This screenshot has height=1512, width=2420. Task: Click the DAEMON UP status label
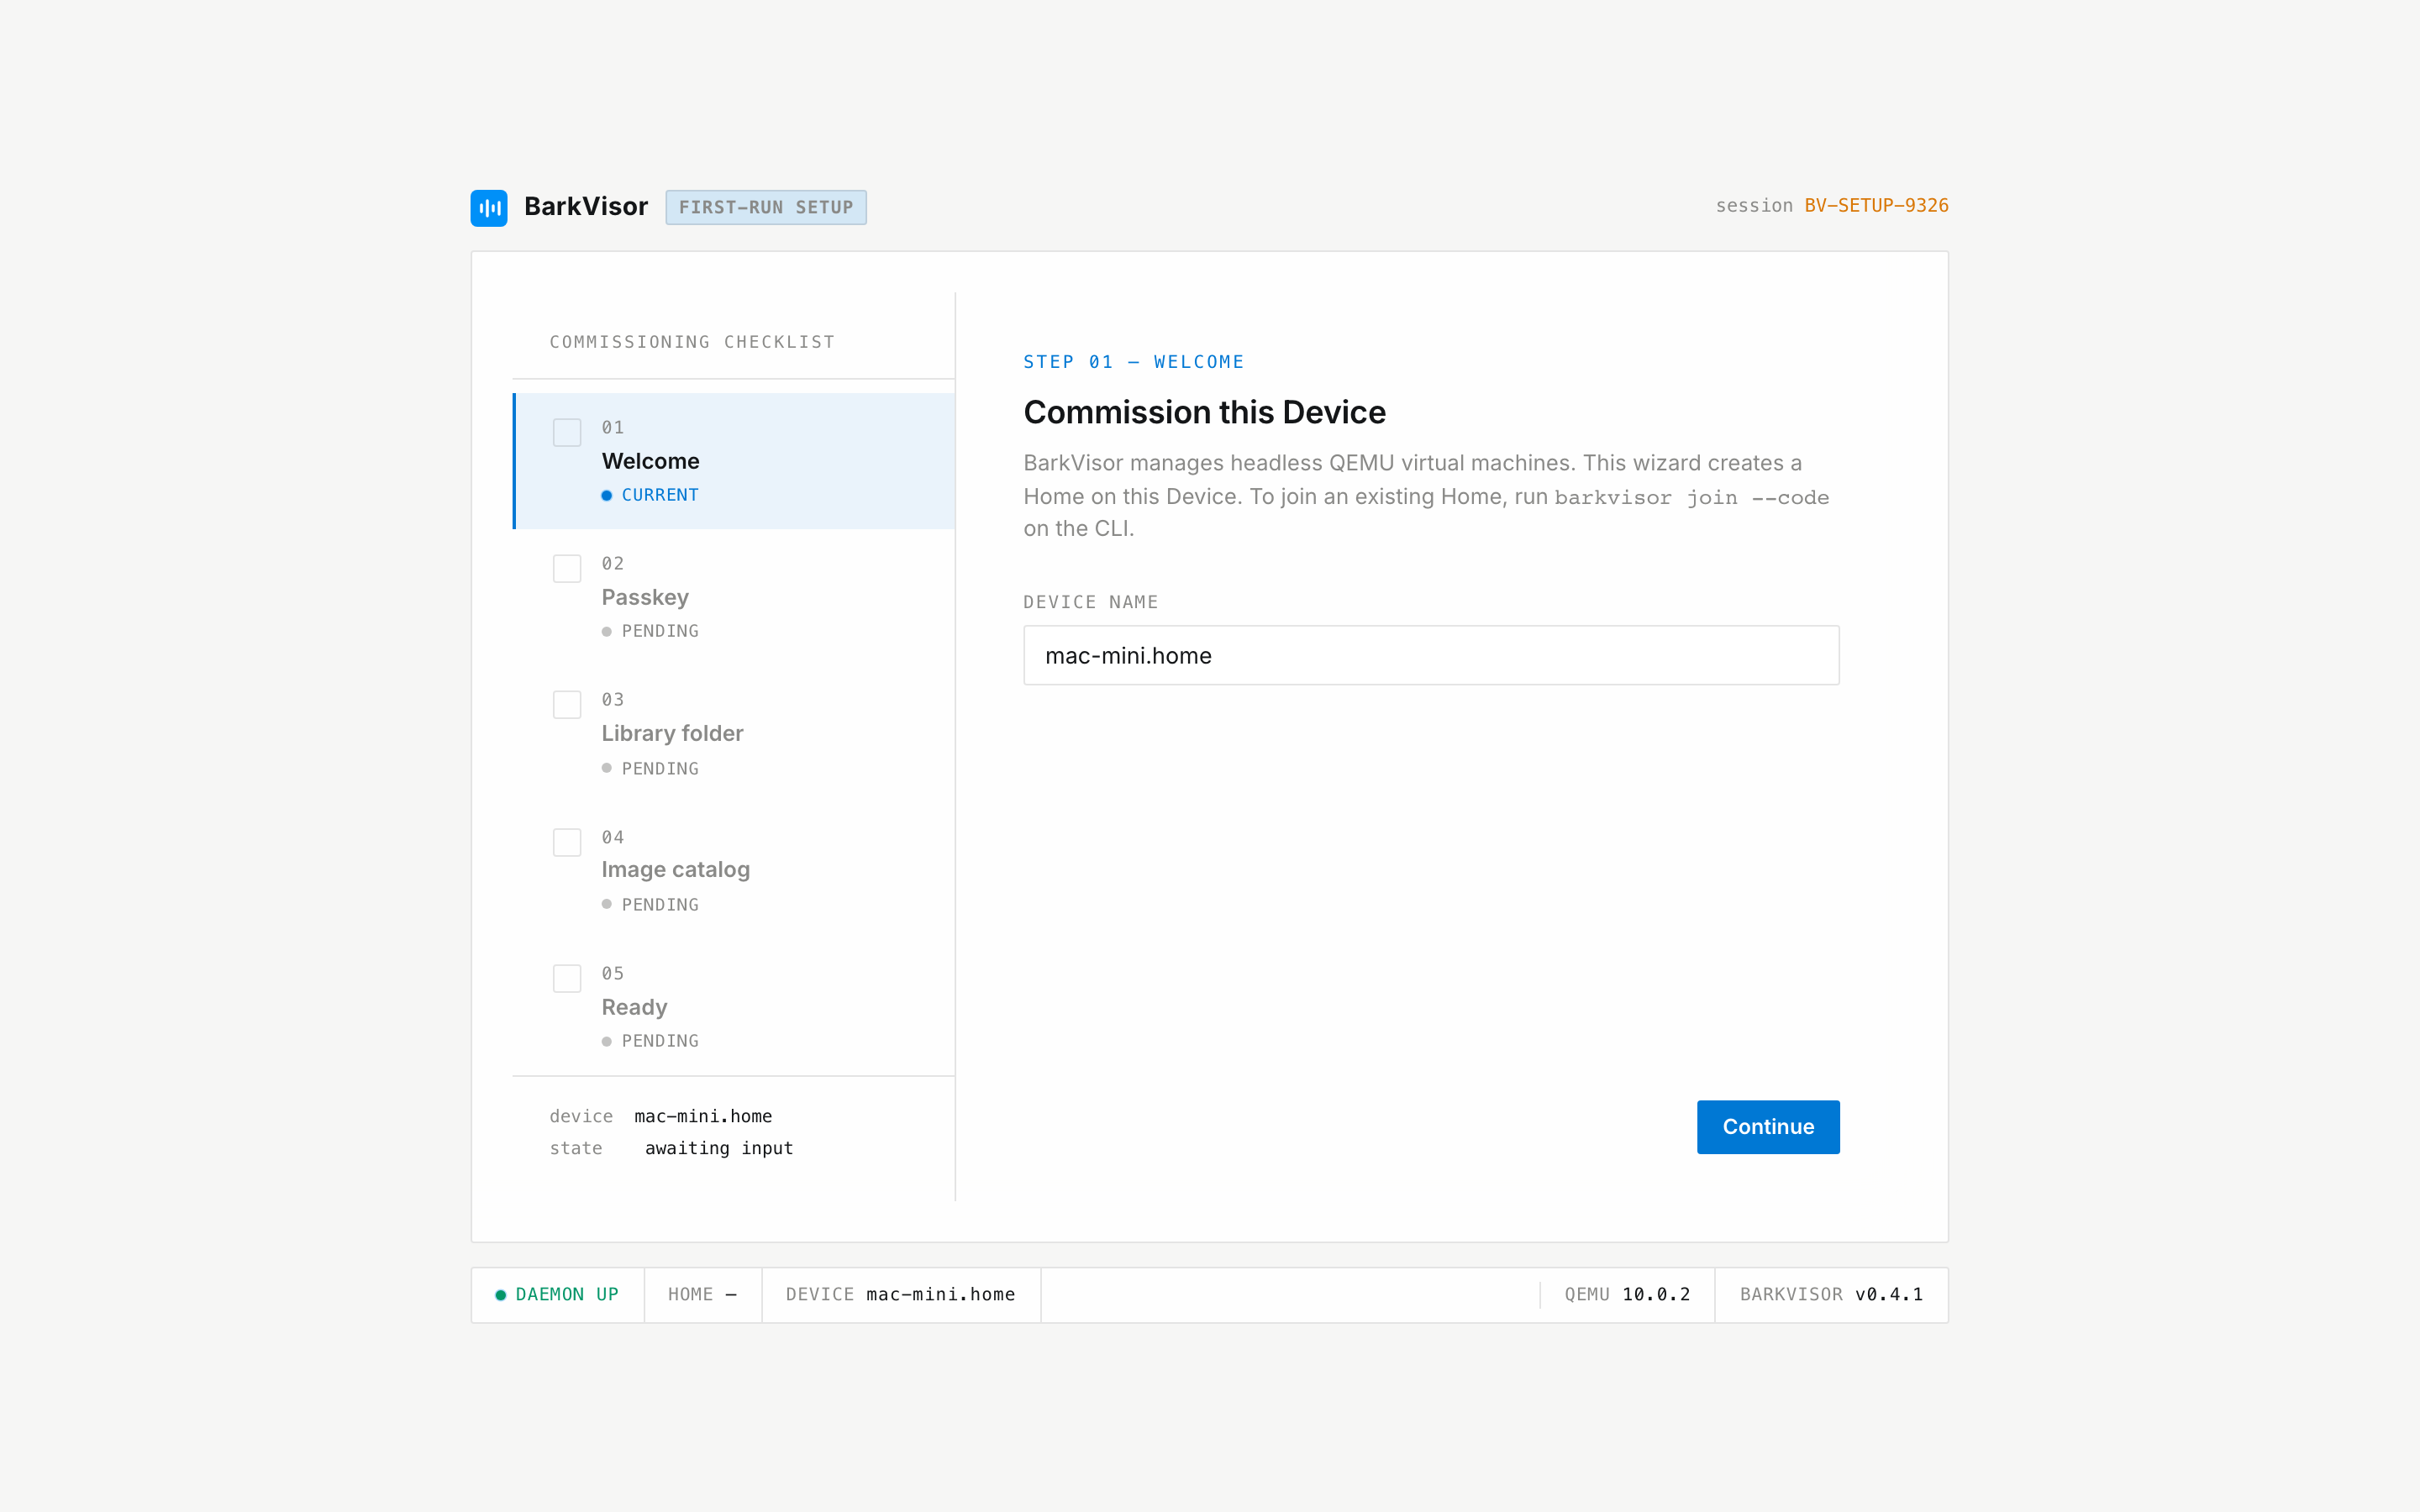(567, 1294)
